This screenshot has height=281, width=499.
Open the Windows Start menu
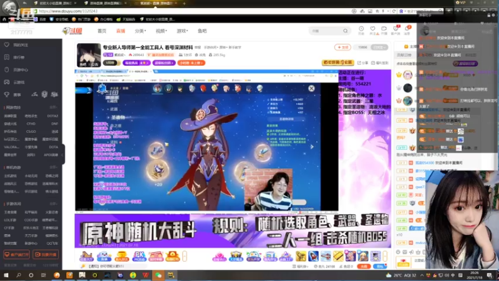pyautogui.click(x=6, y=275)
